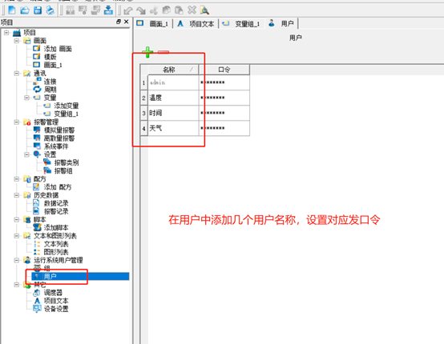Viewport: 444px width, 344px height.
Task: Collapse the 运行系统用户管理 node
Action: point(16,260)
